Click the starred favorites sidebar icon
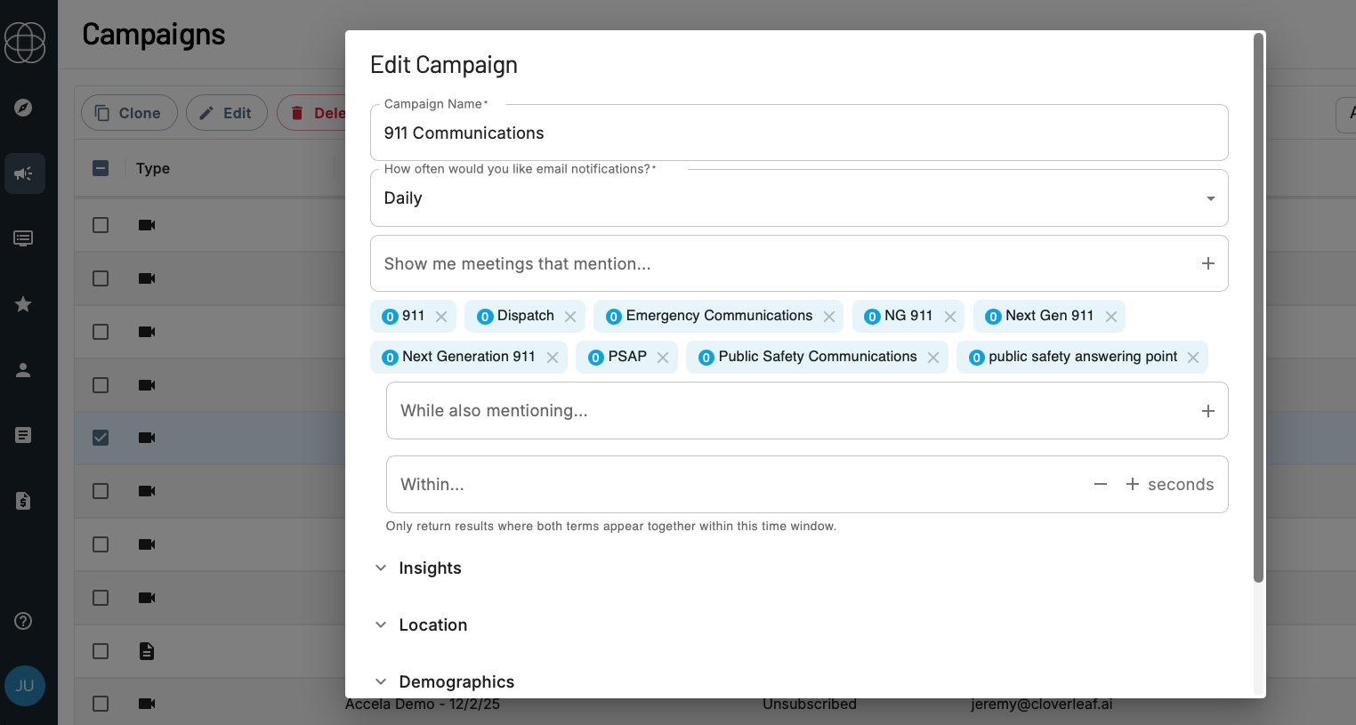The height and width of the screenshot is (725, 1356). click(24, 304)
